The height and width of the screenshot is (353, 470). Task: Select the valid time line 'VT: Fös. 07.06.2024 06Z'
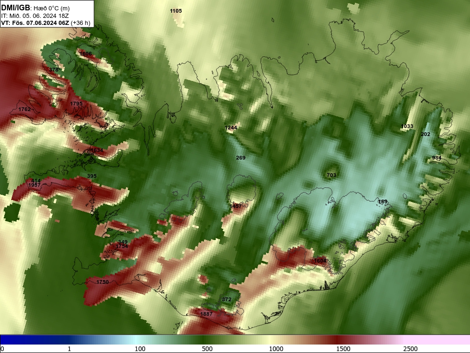(x=35, y=23)
